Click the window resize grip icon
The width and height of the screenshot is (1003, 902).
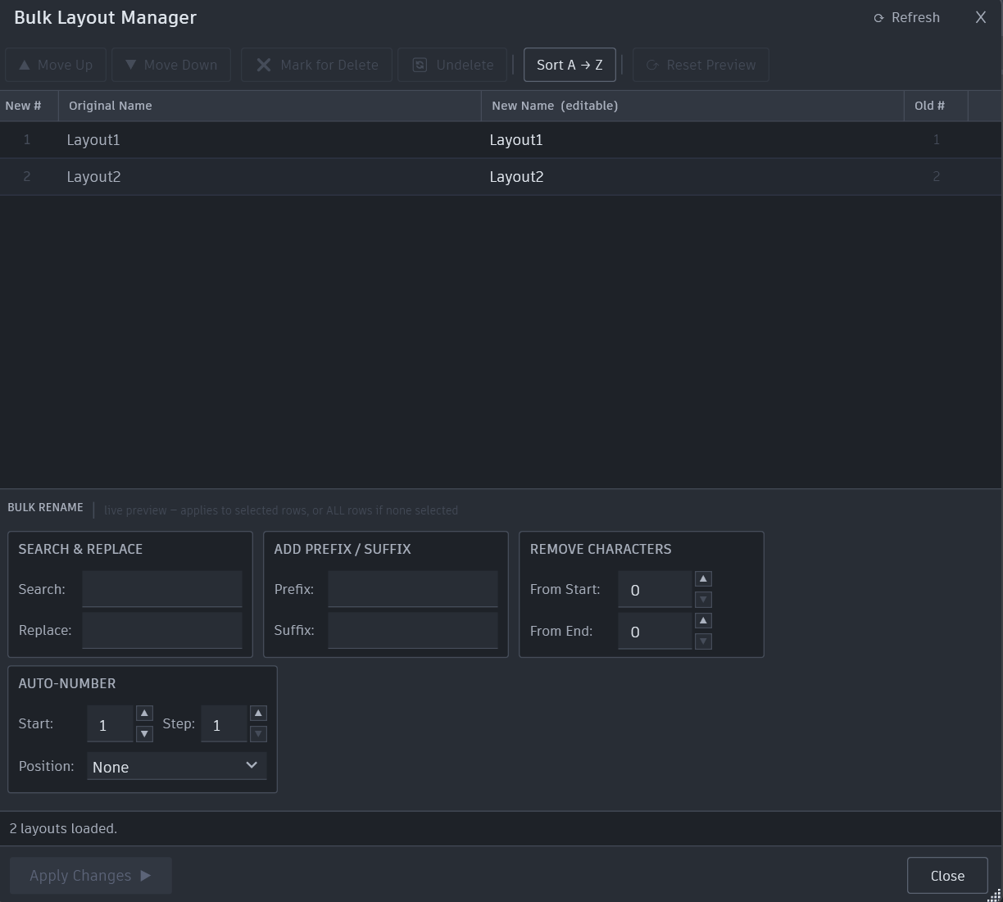(994, 894)
